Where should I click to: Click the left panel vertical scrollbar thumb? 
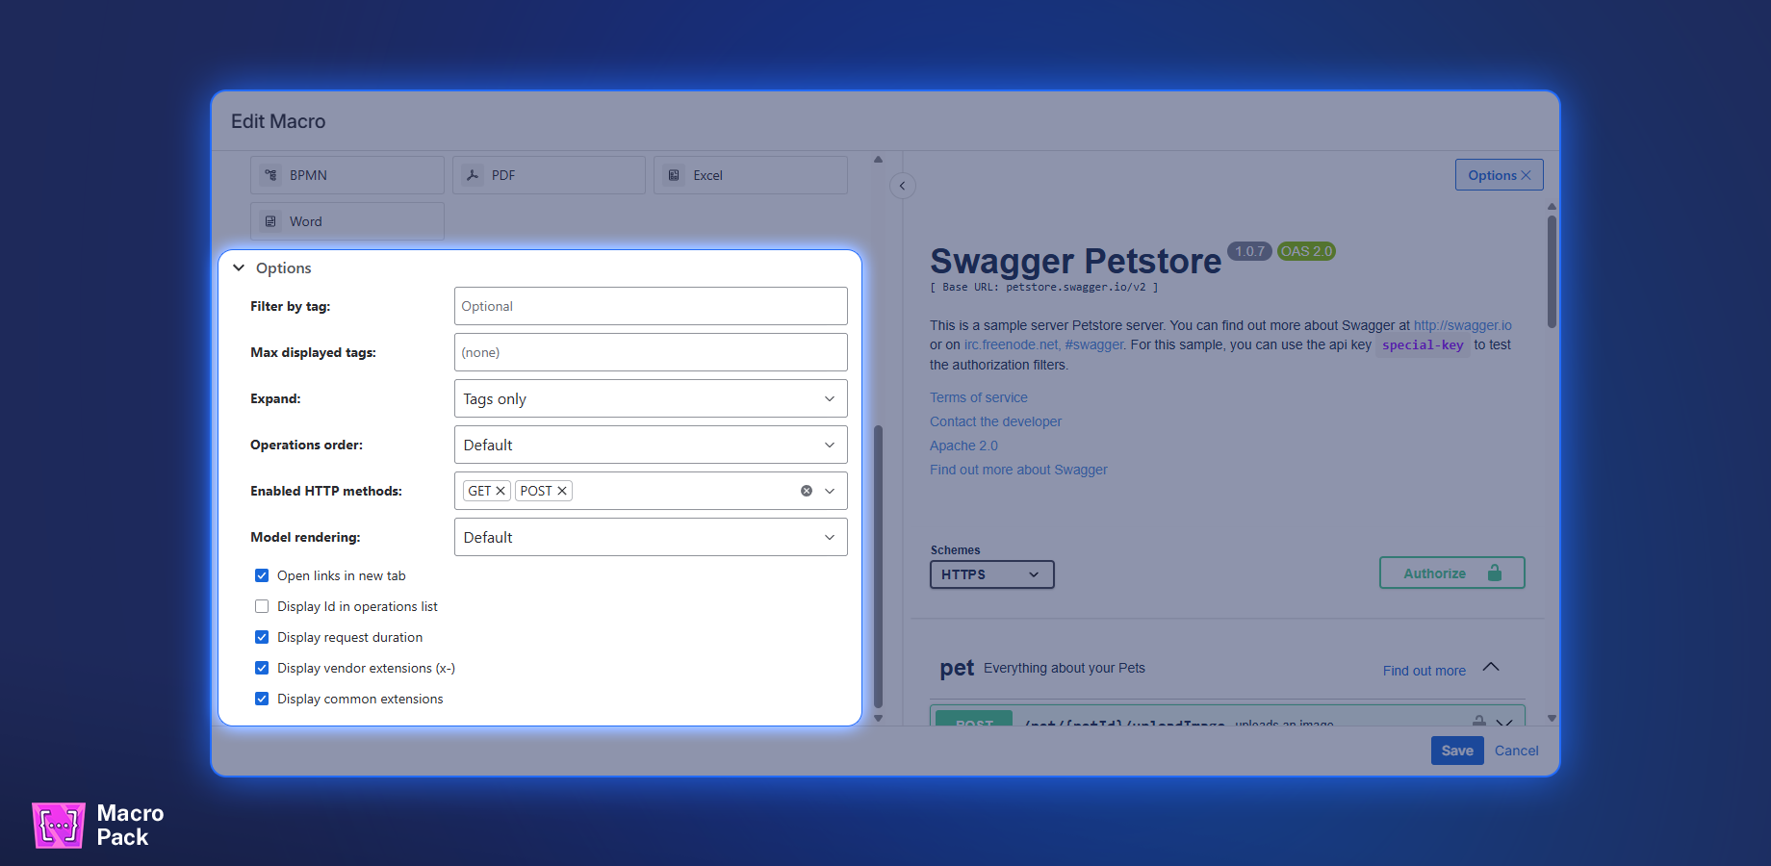[878, 566]
